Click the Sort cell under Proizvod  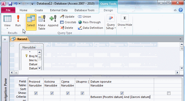36,89
